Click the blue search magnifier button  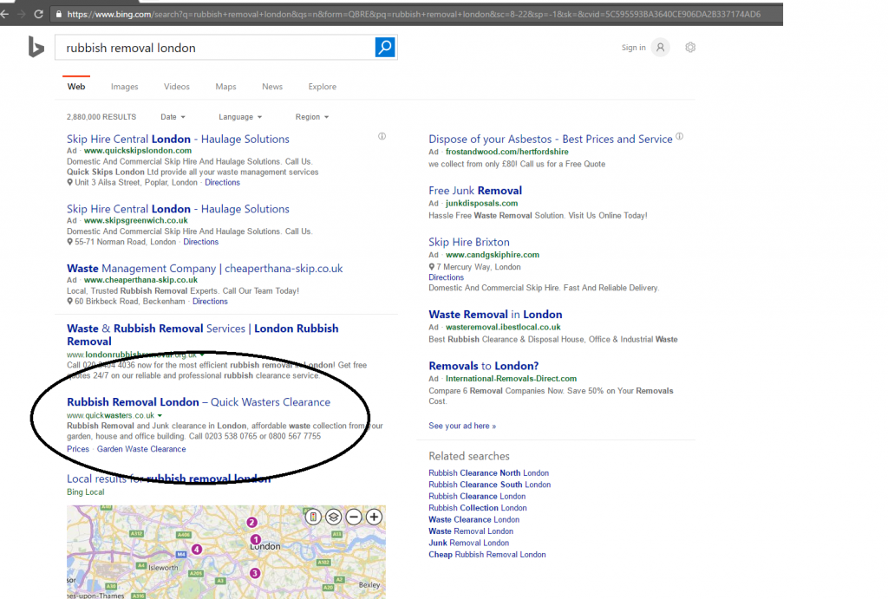tap(385, 47)
